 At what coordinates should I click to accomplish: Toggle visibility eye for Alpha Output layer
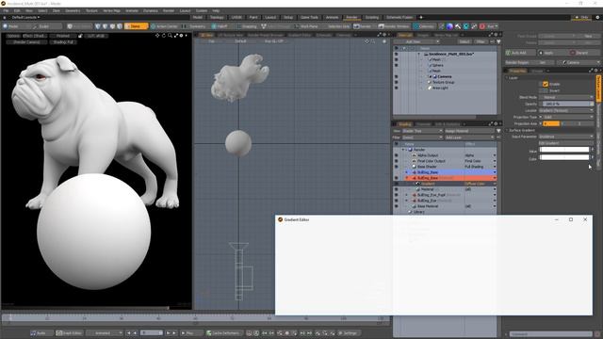point(396,155)
